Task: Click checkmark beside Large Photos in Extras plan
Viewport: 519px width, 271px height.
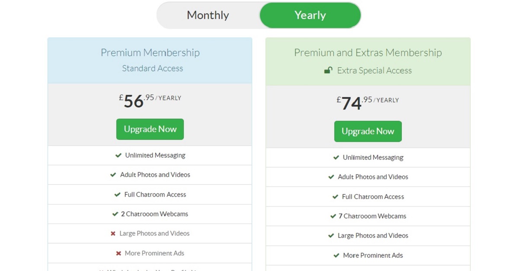Action: 331,236
